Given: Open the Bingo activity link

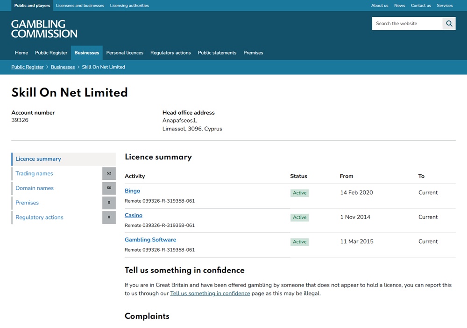Looking at the screenshot, I should (x=132, y=191).
